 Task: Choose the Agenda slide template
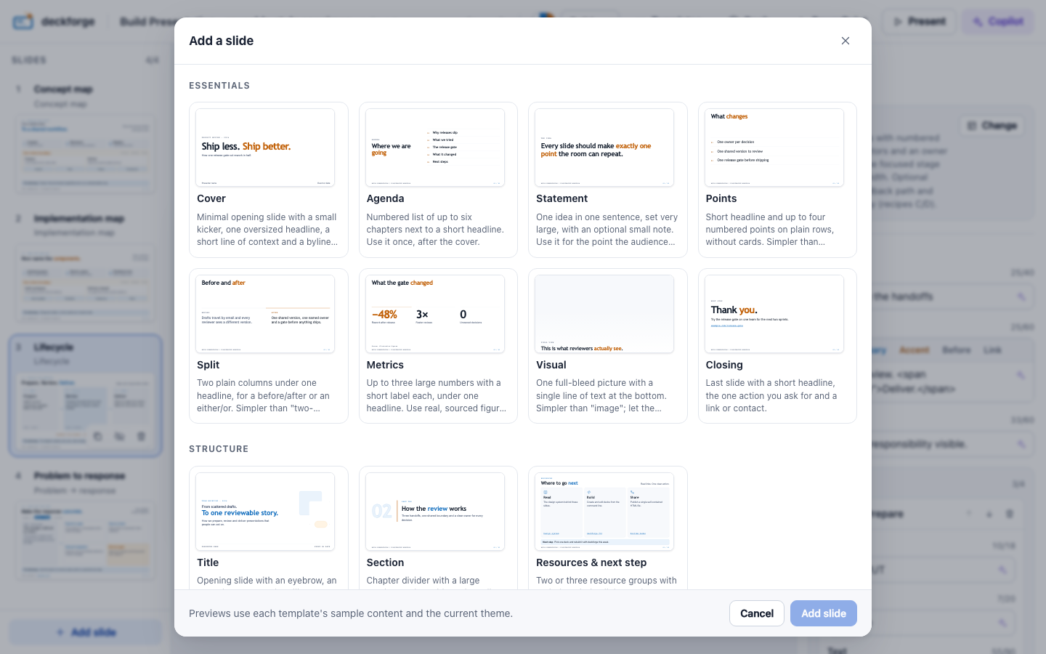[x=438, y=179]
